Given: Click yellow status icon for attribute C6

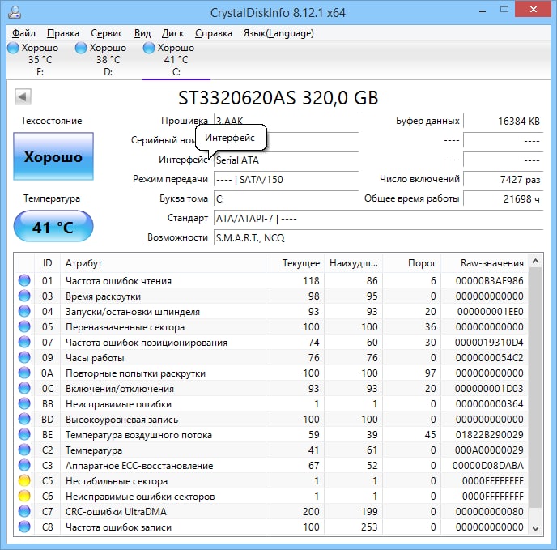Looking at the screenshot, I should pyautogui.click(x=24, y=496).
